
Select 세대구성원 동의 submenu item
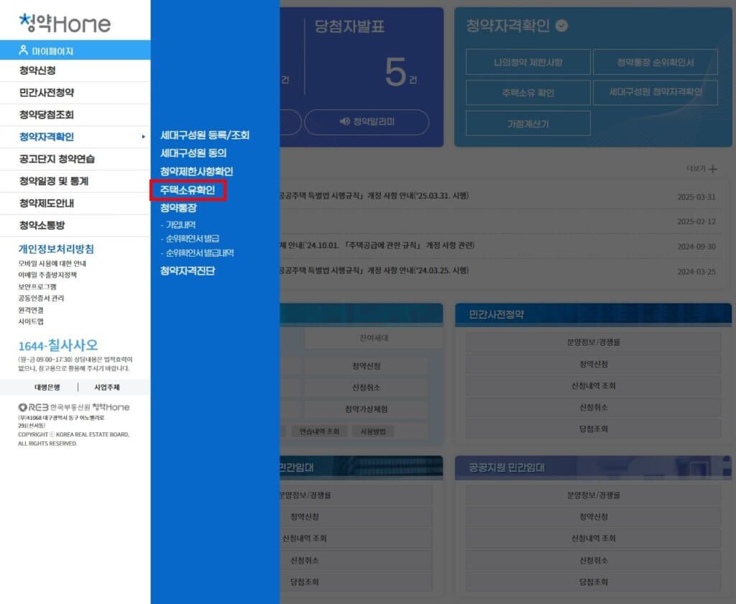193,153
